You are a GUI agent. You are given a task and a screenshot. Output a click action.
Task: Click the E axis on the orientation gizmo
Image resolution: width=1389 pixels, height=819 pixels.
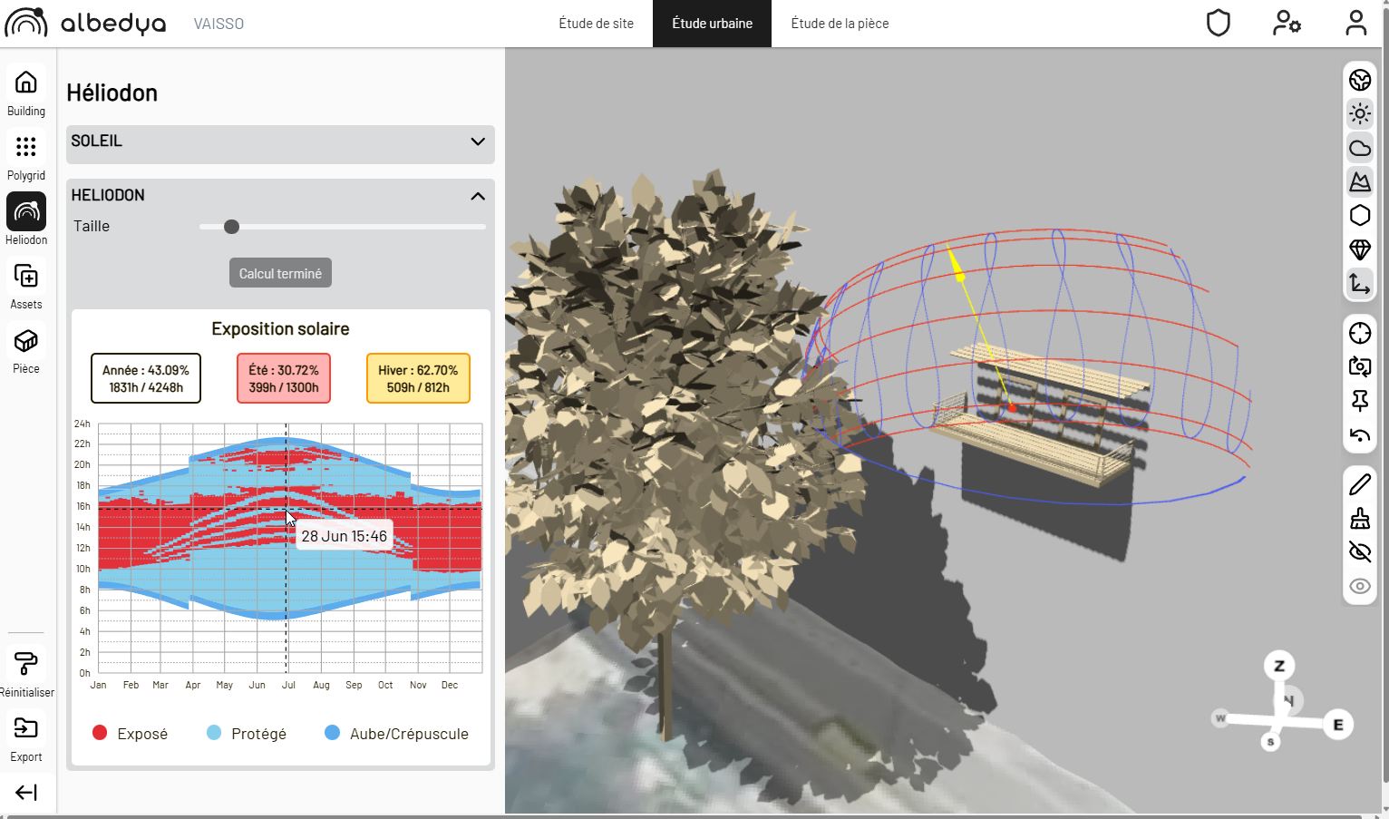pos(1337,725)
